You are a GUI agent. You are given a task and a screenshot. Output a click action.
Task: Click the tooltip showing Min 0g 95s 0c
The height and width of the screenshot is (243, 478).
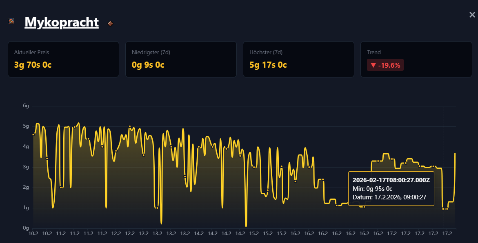[391, 189]
